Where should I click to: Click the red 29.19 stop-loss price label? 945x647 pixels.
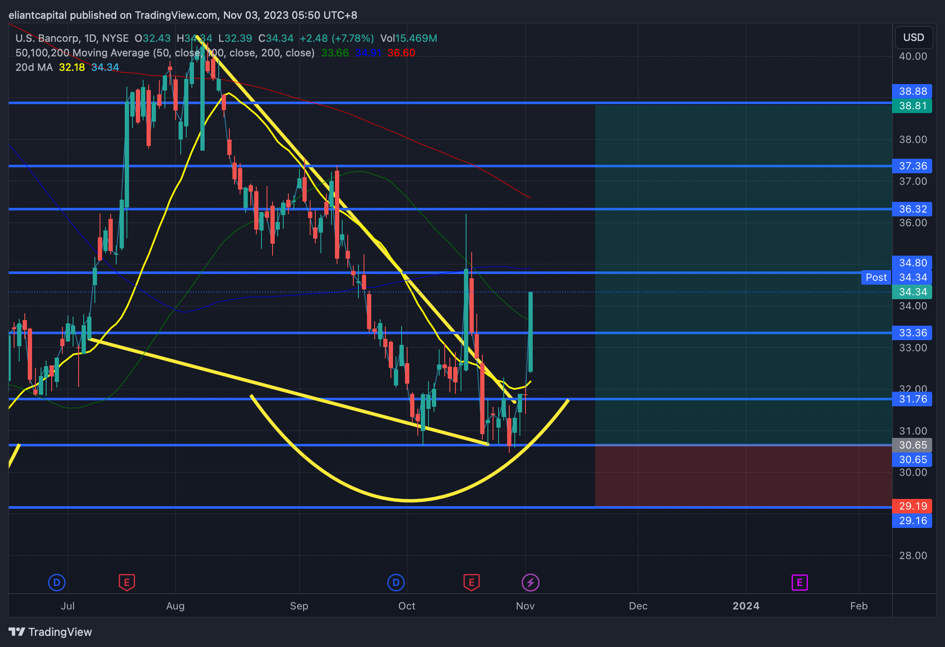click(913, 506)
